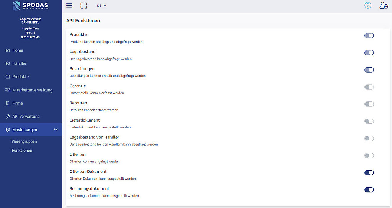Screen dimensions: 392x208
Task: Open the DE language dropdown
Action: point(101,6)
